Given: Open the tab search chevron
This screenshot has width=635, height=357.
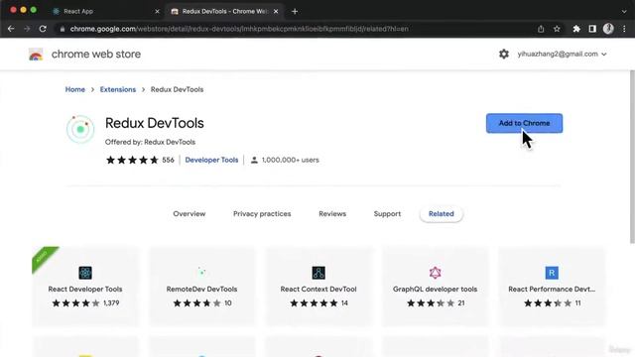Looking at the screenshot, I should (x=624, y=11).
